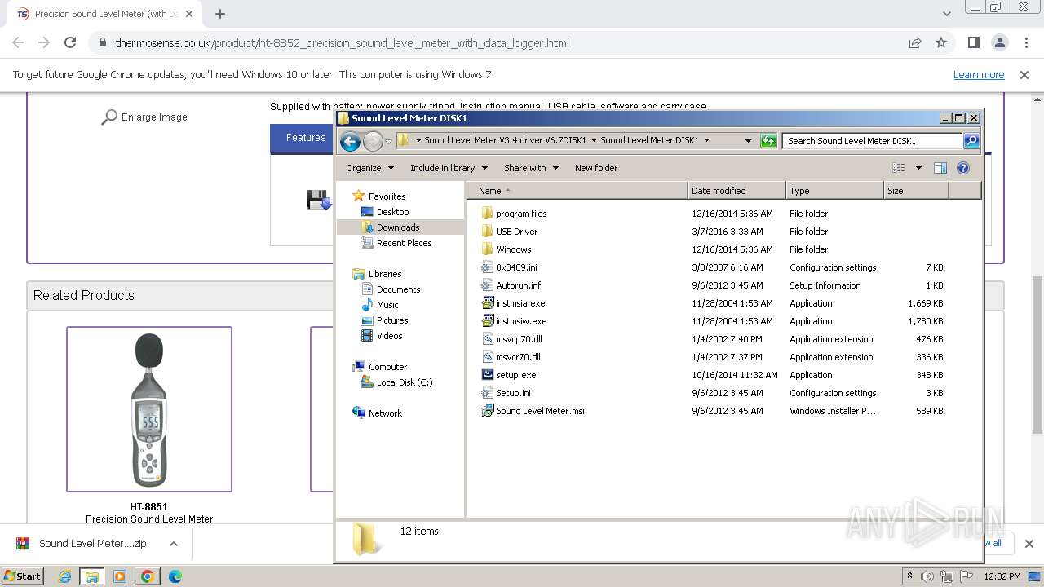Bookmark this page with star icon
Viewport: 1044px width, 587px height.
(941, 42)
